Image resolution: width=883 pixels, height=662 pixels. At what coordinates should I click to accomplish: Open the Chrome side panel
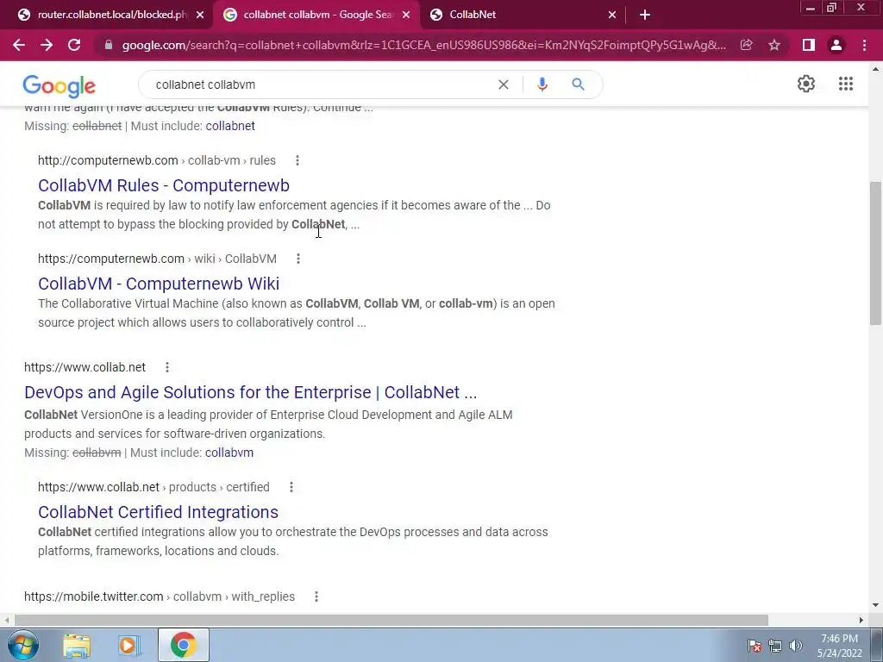[x=809, y=45]
